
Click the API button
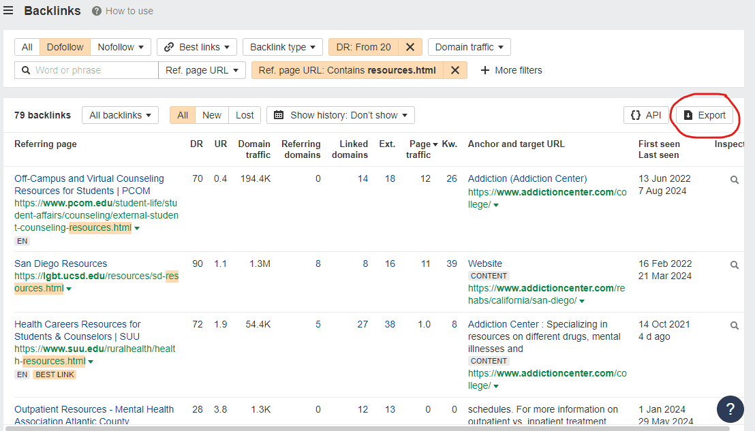[646, 116]
